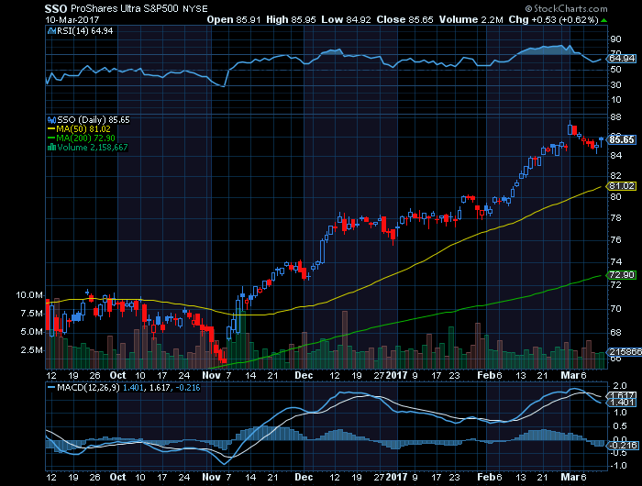Image resolution: width=642 pixels, height=486 pixels.
Task: Click the SSO (Daily) 85.65 legend
Action: [93, 120]
